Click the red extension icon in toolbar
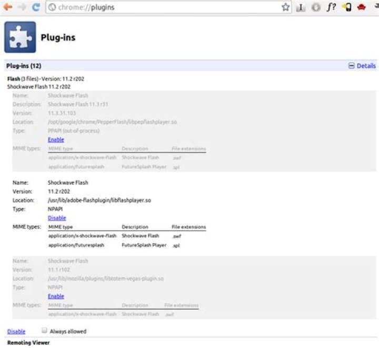The width and height of the screenshot is (379, 348). tap(362, 7)
